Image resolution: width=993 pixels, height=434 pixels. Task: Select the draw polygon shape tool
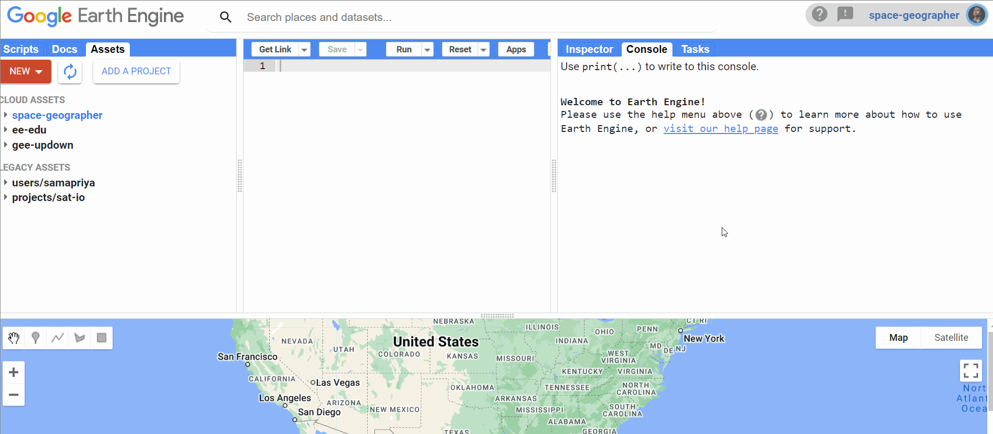click(x=80, y=338)
